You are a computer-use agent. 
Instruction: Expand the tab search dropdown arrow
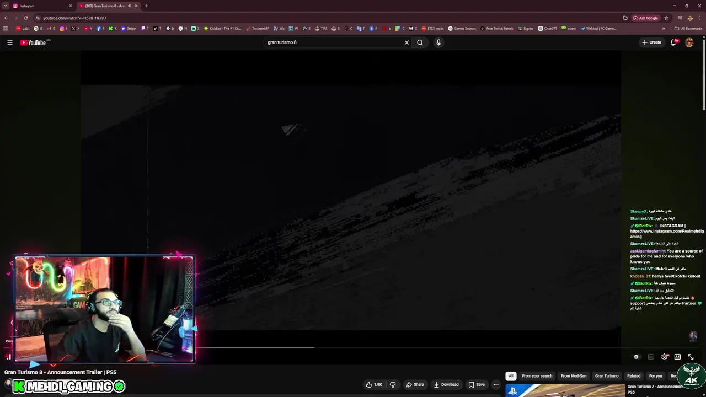click(6, 6)
